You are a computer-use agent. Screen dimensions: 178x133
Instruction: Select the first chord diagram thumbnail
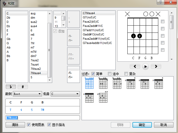pyautogui.click(x=89, y=83)
